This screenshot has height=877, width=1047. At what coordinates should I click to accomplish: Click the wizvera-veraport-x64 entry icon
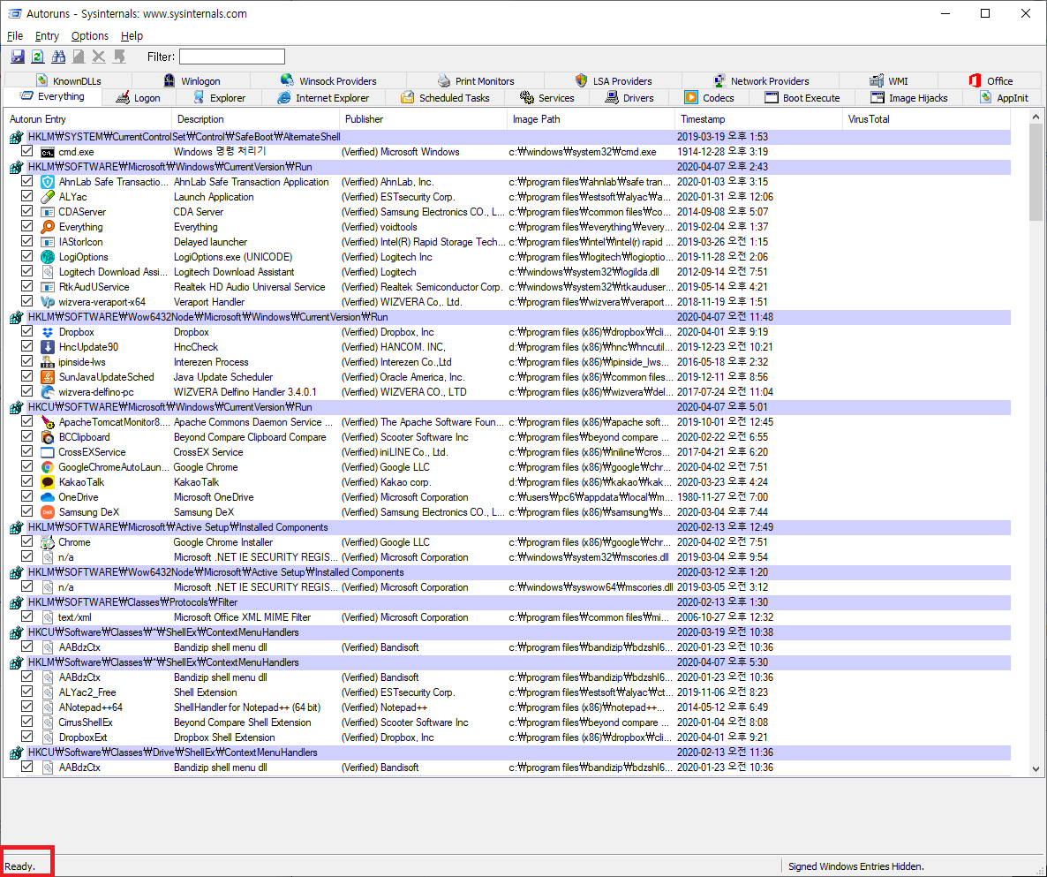point(48,302)
